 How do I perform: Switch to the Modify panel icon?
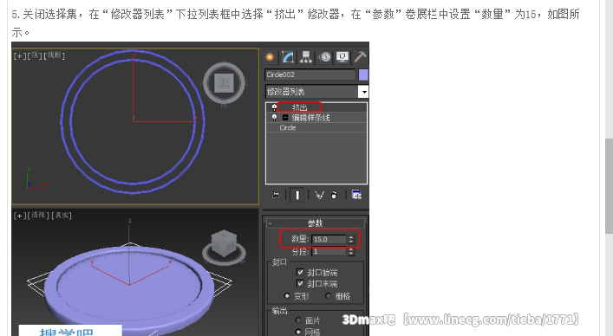click(x=288, y=57)
